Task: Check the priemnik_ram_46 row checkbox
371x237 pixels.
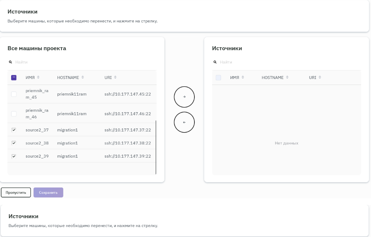Action: coord(14,114)
